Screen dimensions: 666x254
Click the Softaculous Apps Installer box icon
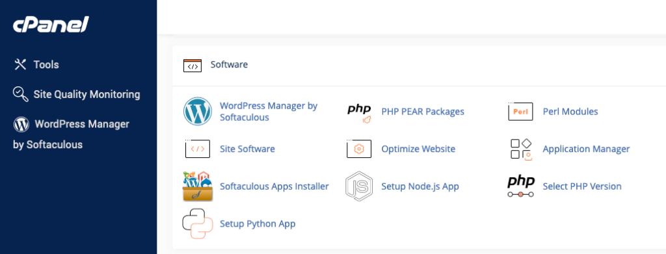(198, 186)
